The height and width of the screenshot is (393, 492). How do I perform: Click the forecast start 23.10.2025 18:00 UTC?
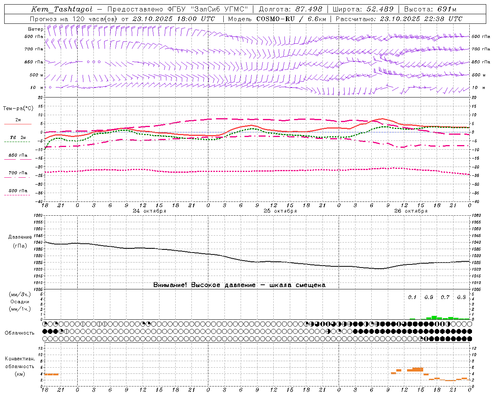(x=174, y=19)
